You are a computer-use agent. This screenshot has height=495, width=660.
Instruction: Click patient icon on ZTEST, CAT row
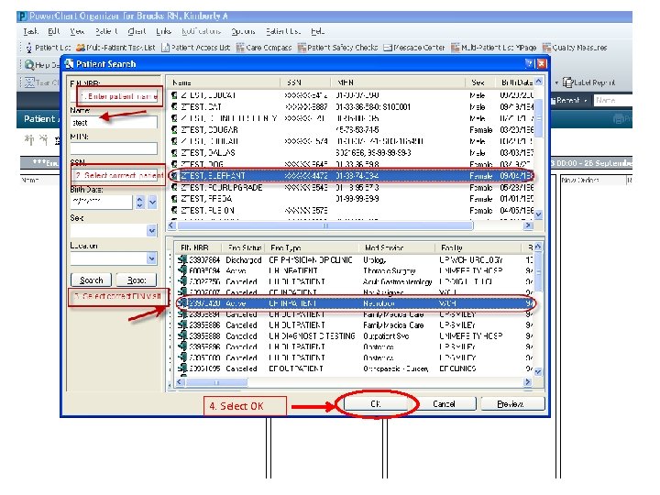click(174, 107)
